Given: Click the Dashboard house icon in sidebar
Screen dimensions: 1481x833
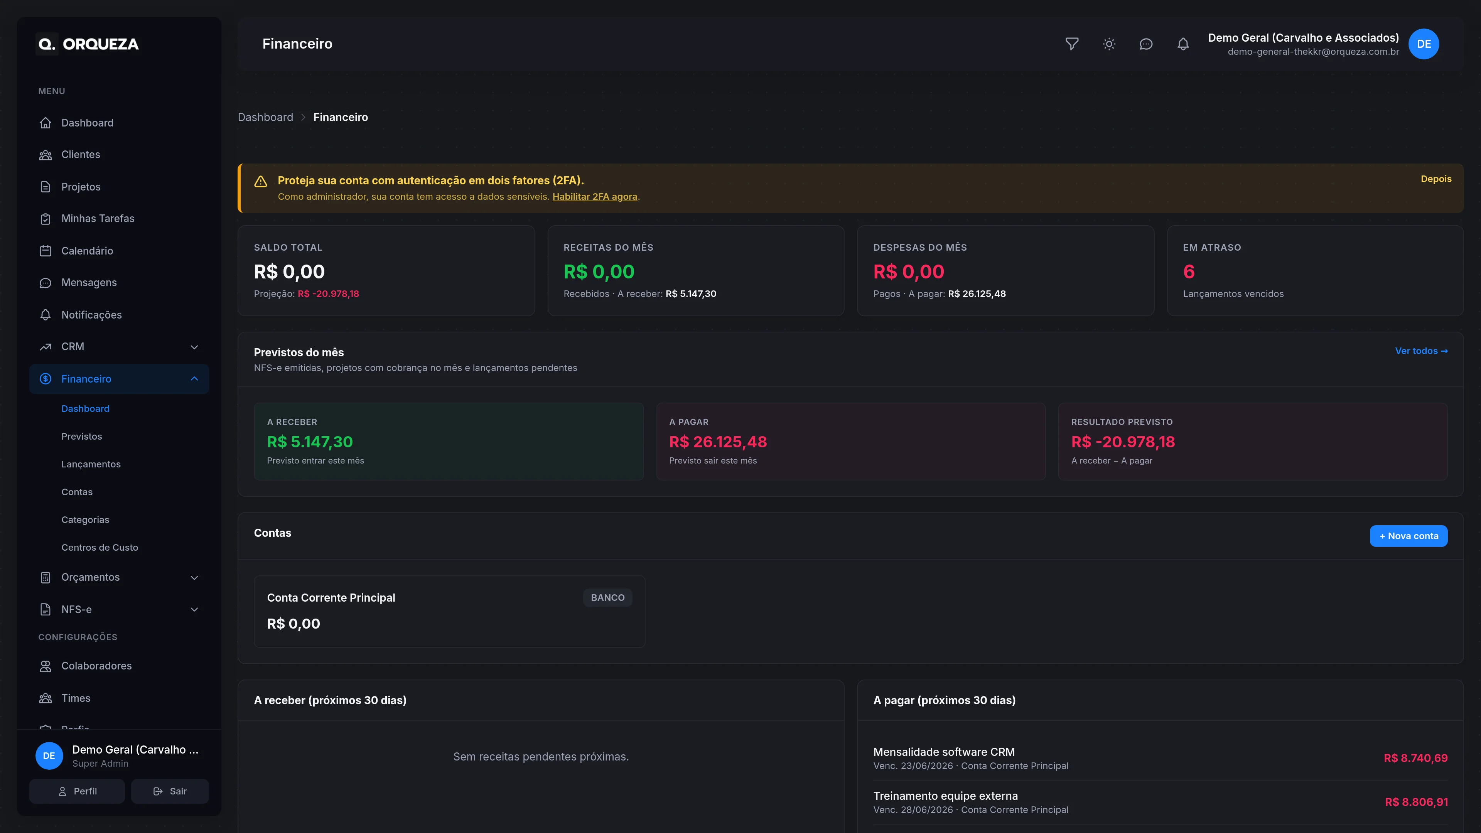Looking at the screenshot, I should pyautogui.click(x=46, y=123).
